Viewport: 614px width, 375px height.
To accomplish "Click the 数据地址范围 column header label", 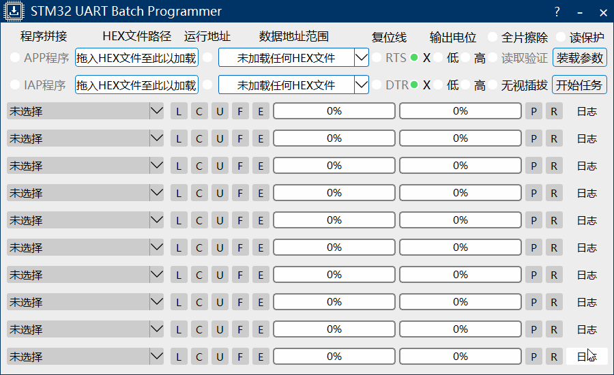I will coord(293,36).
